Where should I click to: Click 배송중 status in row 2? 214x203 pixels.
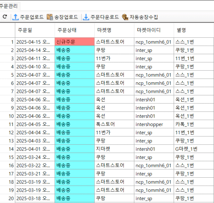[75, 50]
